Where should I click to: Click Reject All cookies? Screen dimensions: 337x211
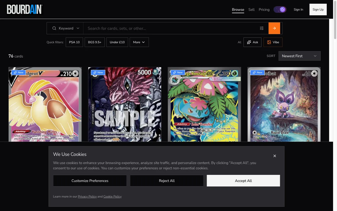[x=167, y=181]
